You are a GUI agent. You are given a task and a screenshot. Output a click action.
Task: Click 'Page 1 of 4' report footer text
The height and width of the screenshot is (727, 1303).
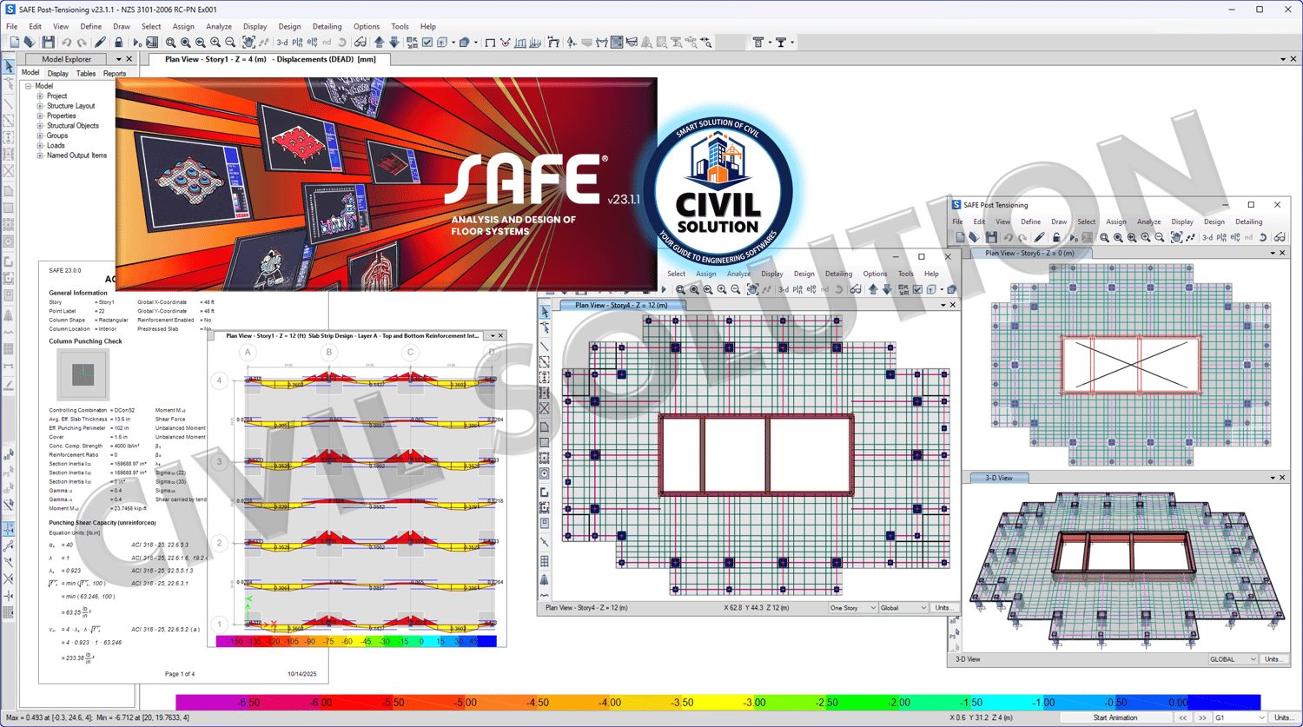(x=180, y=674)
